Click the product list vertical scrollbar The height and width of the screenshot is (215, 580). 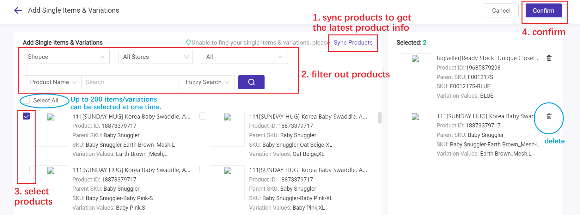[x=380, y=118]
